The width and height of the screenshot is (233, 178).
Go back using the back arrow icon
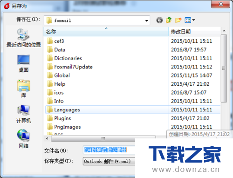click(159, 20)
